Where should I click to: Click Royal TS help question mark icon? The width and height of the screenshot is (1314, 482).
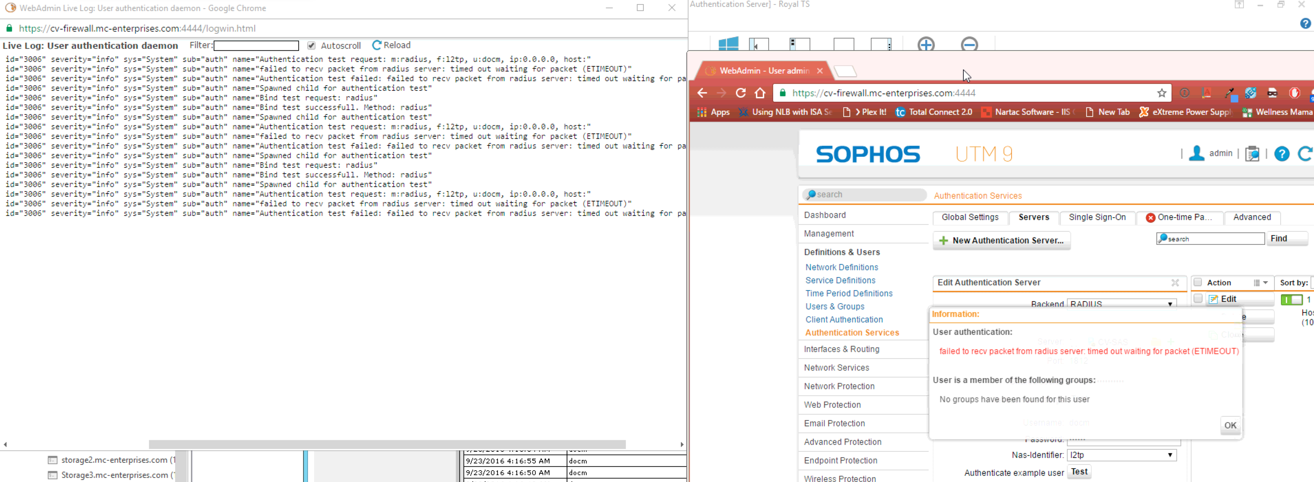(x=1305, y=23)
